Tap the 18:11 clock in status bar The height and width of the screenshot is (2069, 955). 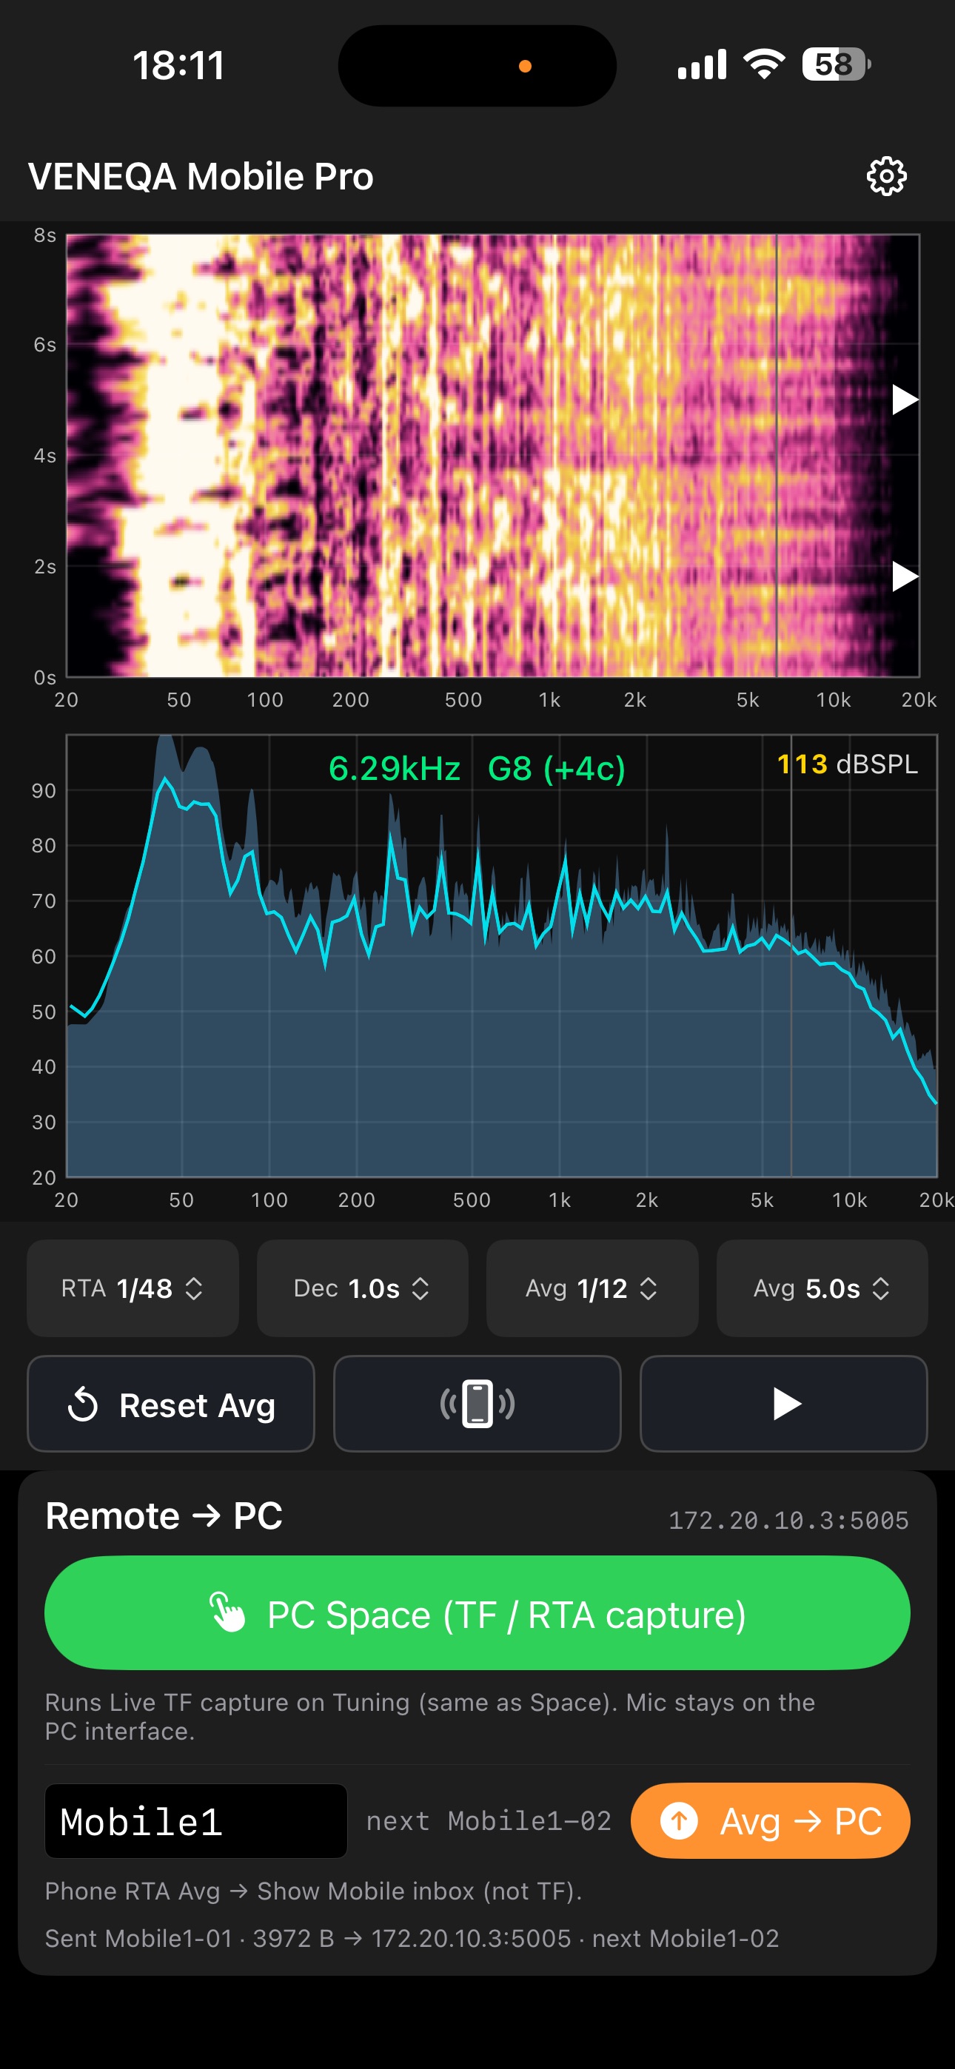(178, 65)
